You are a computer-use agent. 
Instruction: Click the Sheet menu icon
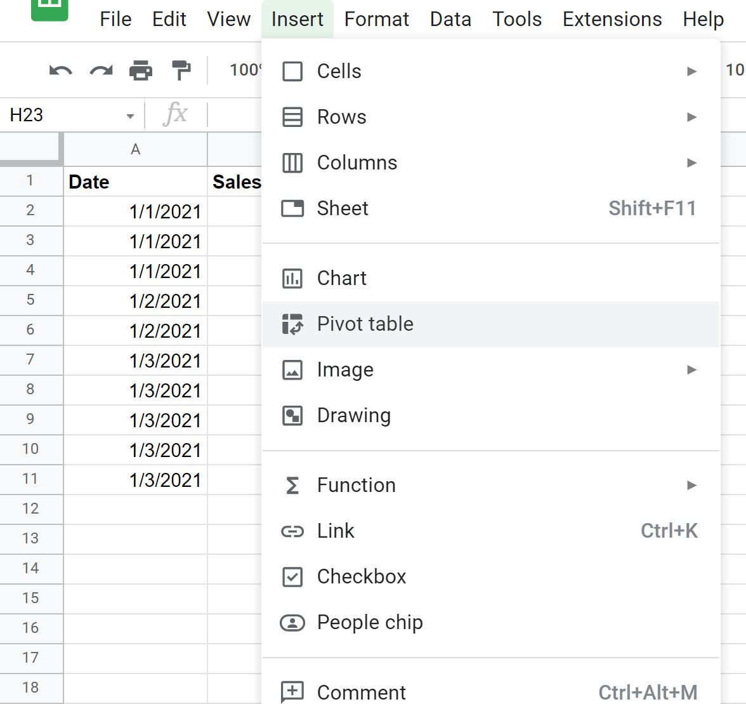[x=292, y=208]
